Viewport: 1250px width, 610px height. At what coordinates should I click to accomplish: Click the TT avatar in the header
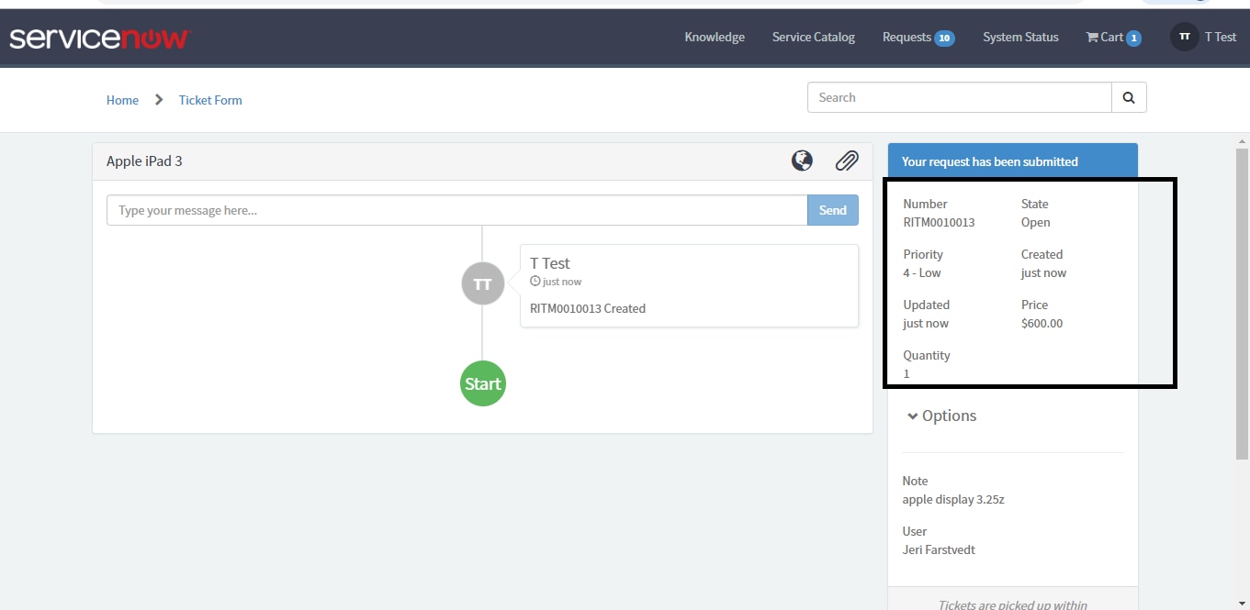point(1185,37)
